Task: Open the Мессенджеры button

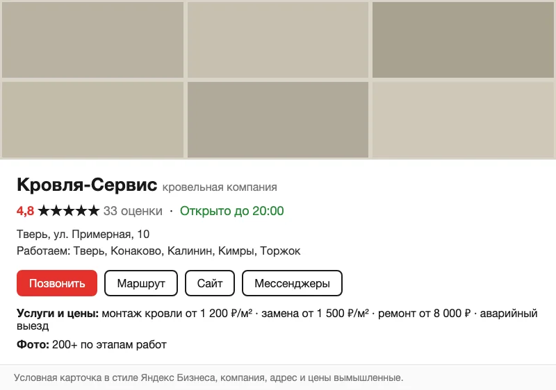Action: 292,283
